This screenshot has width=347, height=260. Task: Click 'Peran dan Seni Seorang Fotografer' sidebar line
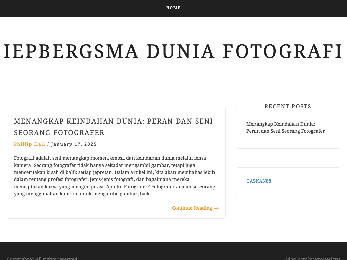285,131
